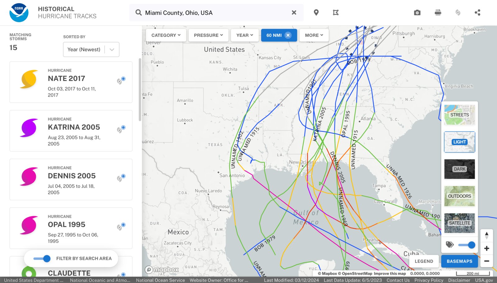This screenshot has width=497, height=283.
Task: Switch basemap to Dark
Action: click(459, 169)
